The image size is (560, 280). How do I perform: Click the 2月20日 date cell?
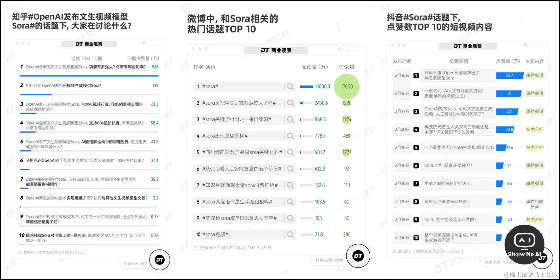tap(402, 130)
